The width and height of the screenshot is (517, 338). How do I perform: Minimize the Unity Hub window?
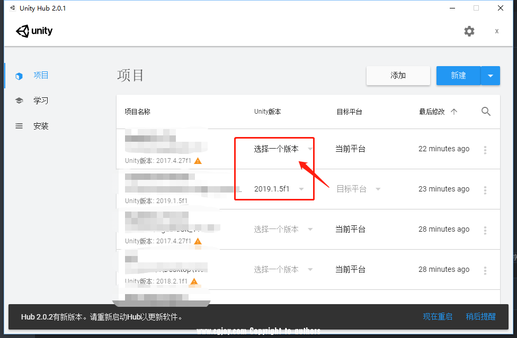click(452, 8)
